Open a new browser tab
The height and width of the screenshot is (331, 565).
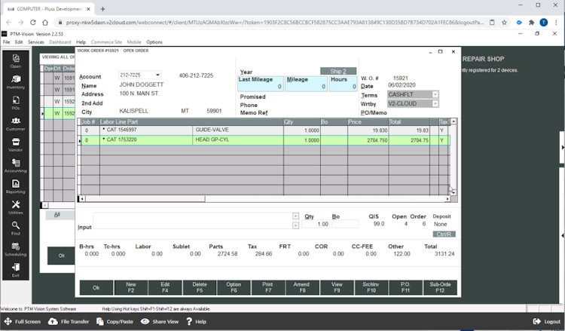pyautogui.click(x=102, y=9)
